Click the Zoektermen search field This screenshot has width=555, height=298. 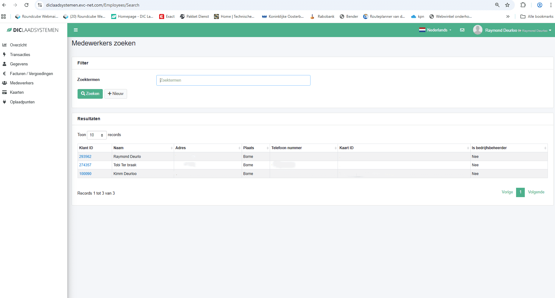click(233, 80)
